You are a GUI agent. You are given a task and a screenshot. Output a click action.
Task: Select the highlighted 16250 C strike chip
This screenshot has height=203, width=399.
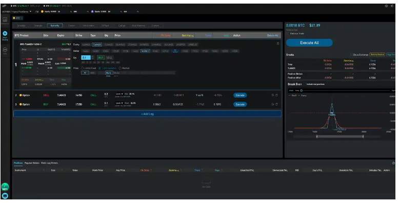pyautogui.click(x=145, y=51)
